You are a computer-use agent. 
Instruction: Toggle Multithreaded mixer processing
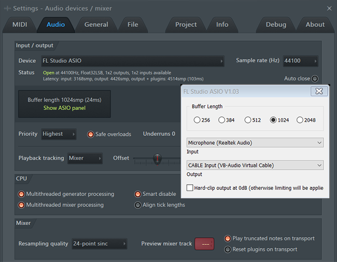(21, 205)
